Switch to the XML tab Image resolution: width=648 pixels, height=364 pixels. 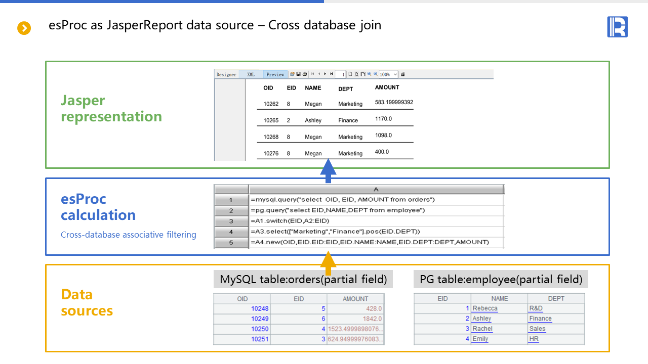(251, 74)
